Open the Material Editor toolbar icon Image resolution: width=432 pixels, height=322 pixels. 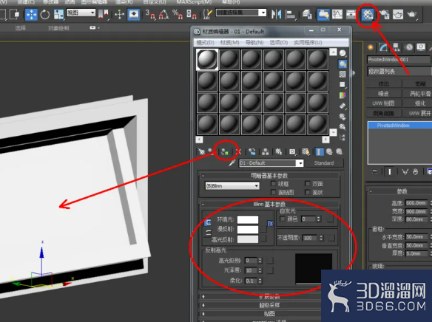pyautogui.click(x=368, y=14)
